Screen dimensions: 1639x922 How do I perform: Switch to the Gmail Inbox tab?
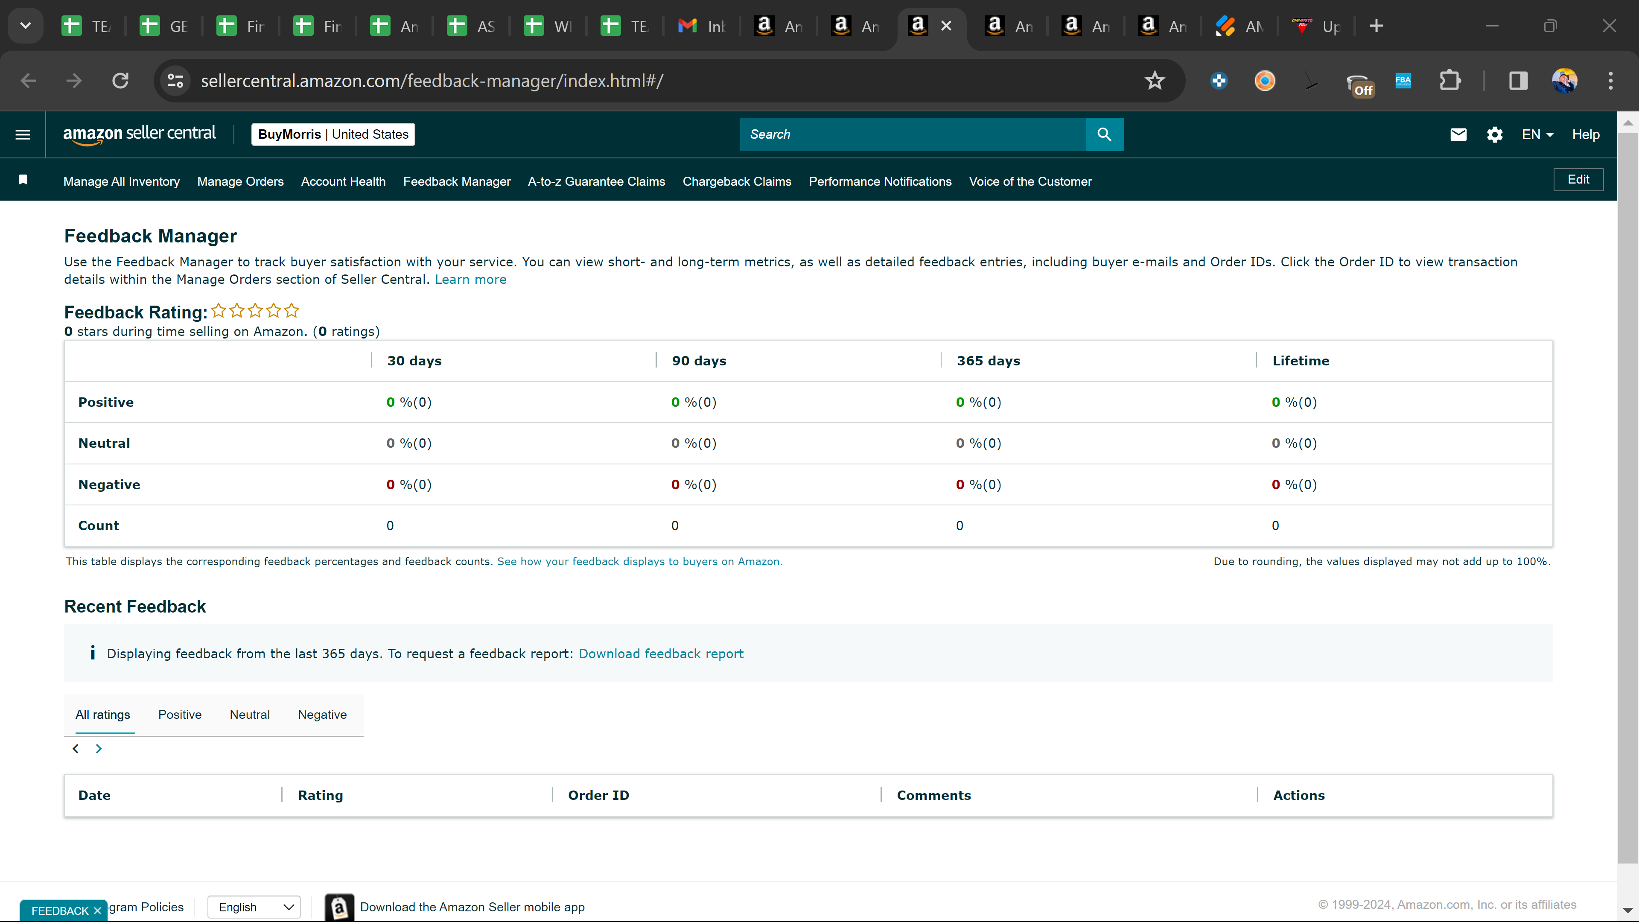[x=702, y=26]
